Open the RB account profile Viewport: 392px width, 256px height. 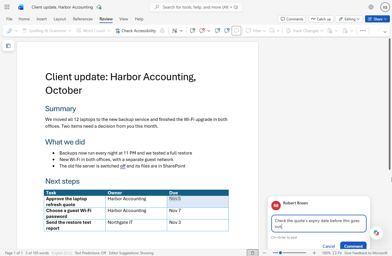tap(385, 7)
